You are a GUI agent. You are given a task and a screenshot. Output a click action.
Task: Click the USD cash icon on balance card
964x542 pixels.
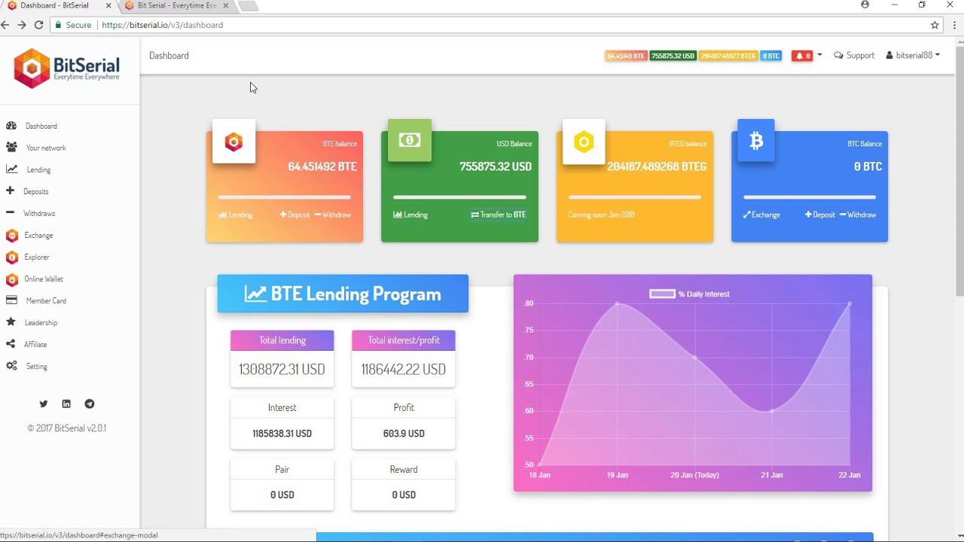coord(410,140)
